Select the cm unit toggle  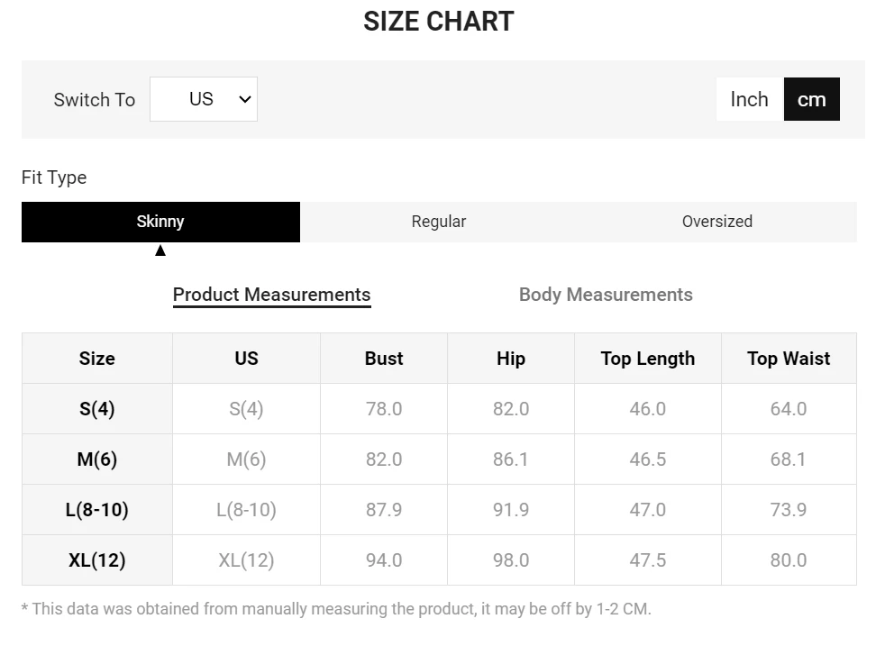tap(811, 99)
